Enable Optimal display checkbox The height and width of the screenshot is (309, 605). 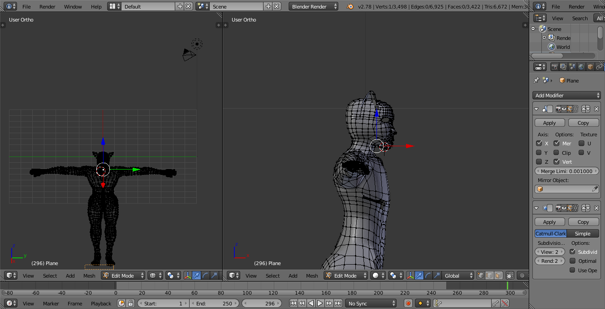pyautogui.click(x=572, y=261)
